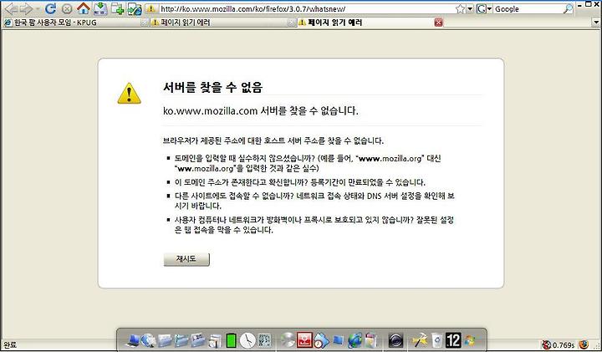Open the green battery dock icon
Image resolution: width=602 pixels, height=352 pixels.
tap(231, 340)
